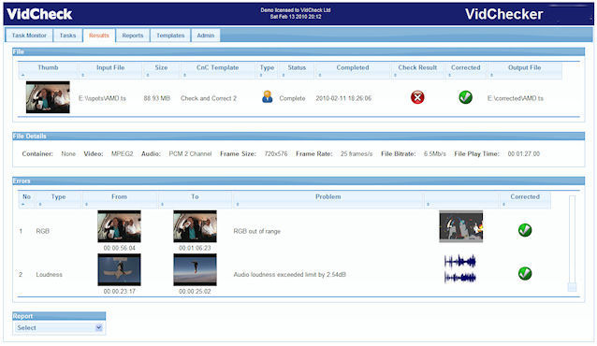Open the Admin tab

point(206,36)
